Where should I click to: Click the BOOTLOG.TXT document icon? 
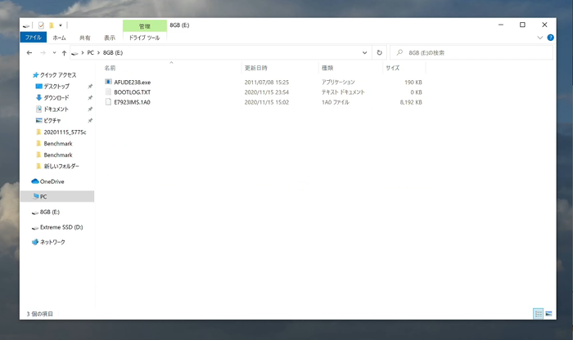108,92
